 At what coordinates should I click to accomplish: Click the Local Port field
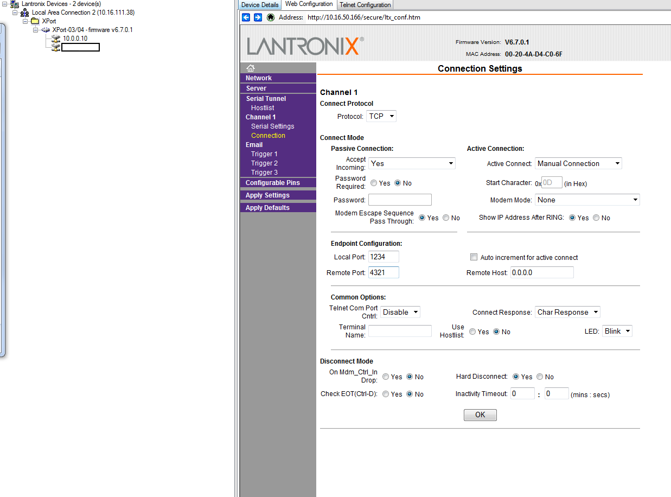coord(384,256)
